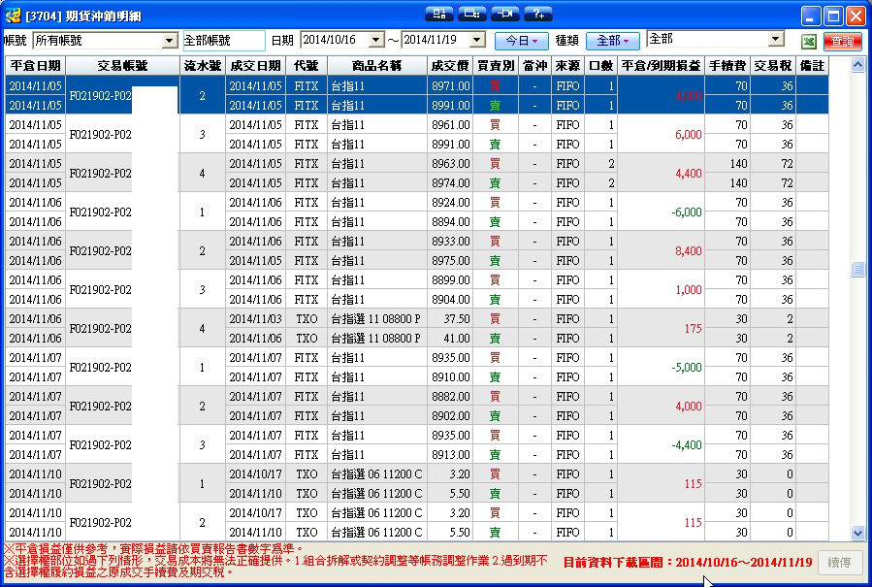Click the scrollbar up arrow

[857, 65]
